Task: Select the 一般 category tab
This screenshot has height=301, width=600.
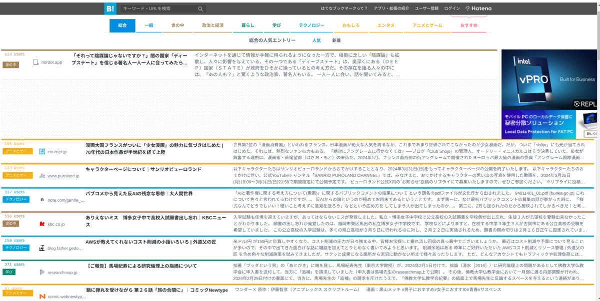Action: [149, 25]
